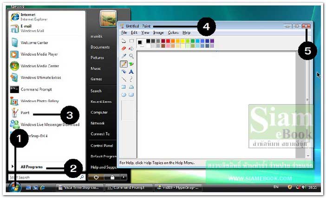Click the volume speaker icon in system tray
This screenshot has width=326, height=198.
[304, 187]
